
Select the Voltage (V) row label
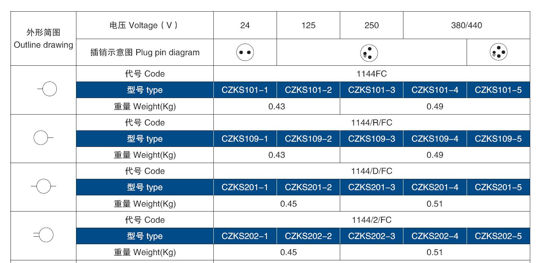coord(145,26)
